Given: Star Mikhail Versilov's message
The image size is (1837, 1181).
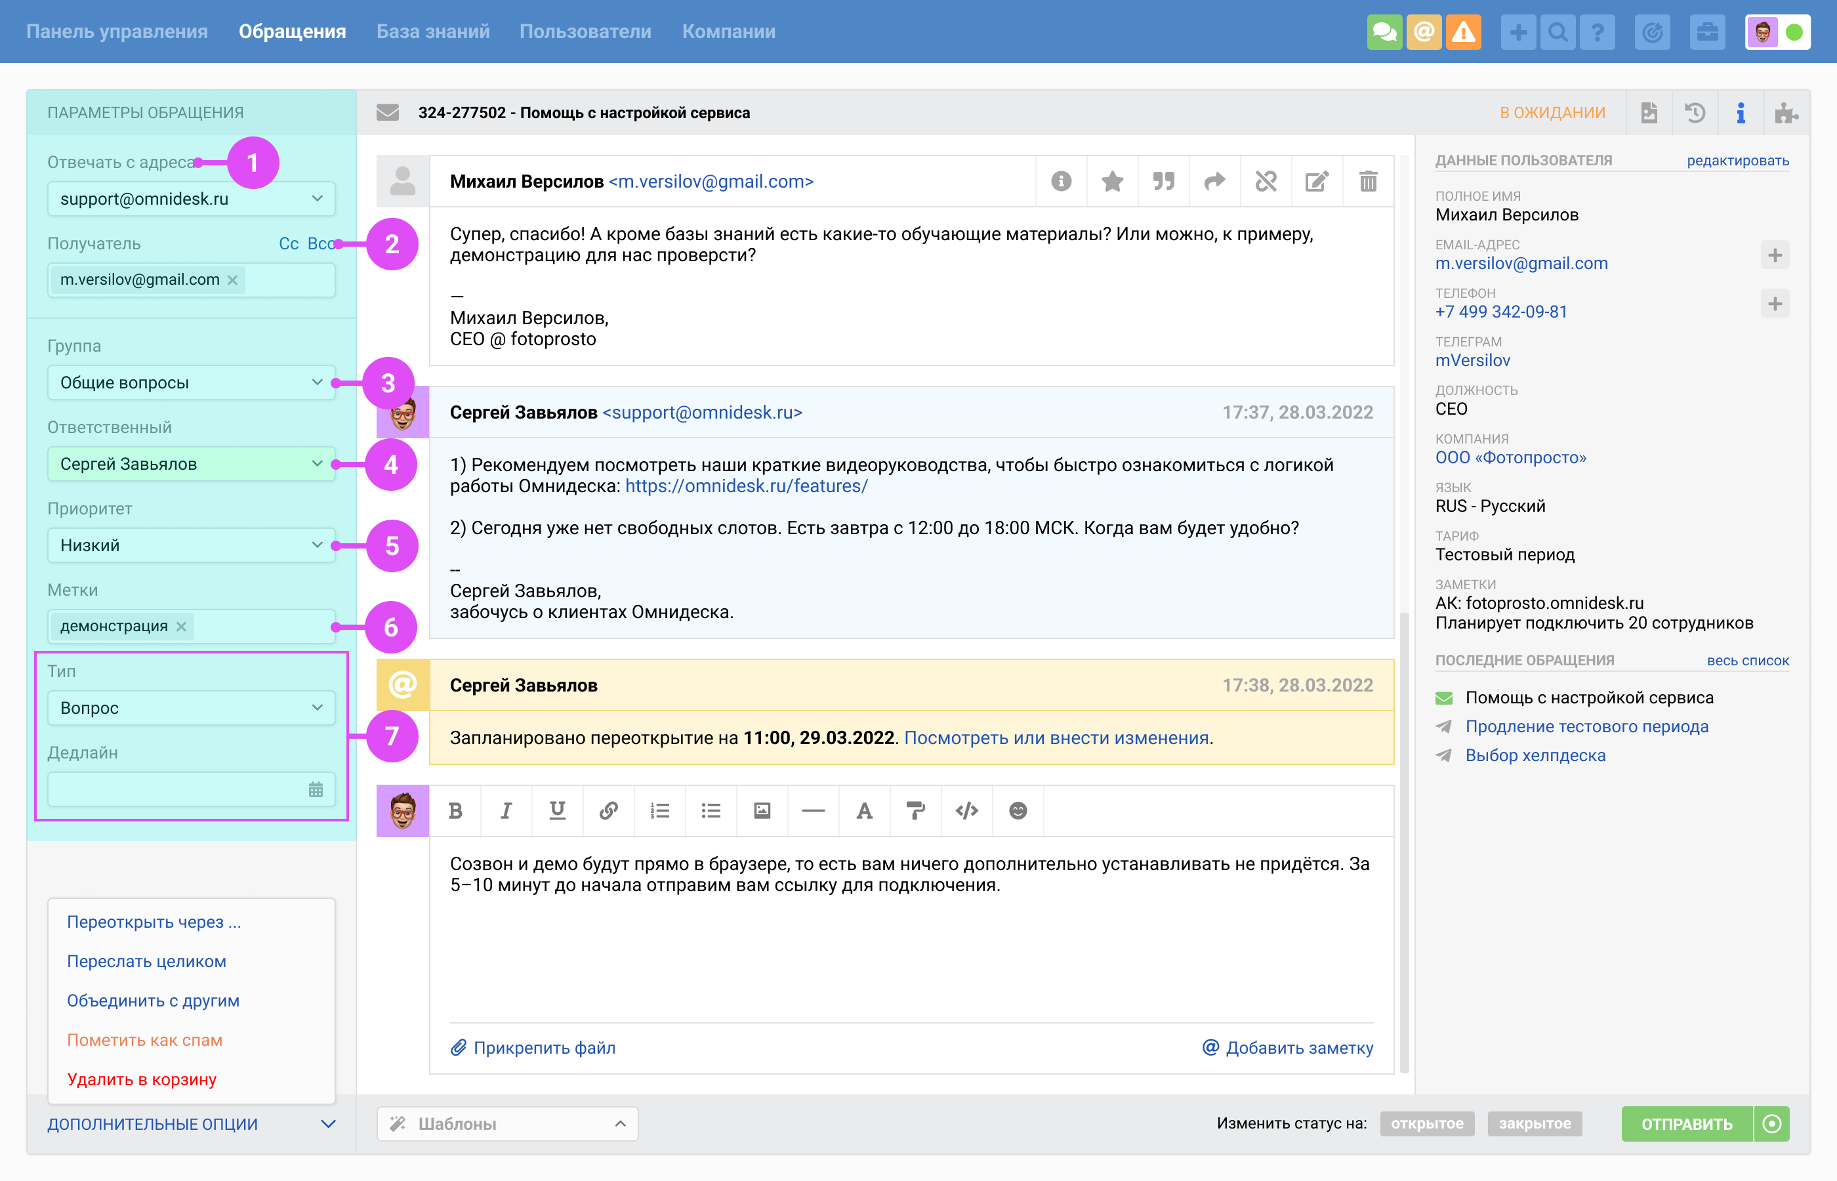Looking at the screenshot, I should click(x=1111, y=182).
